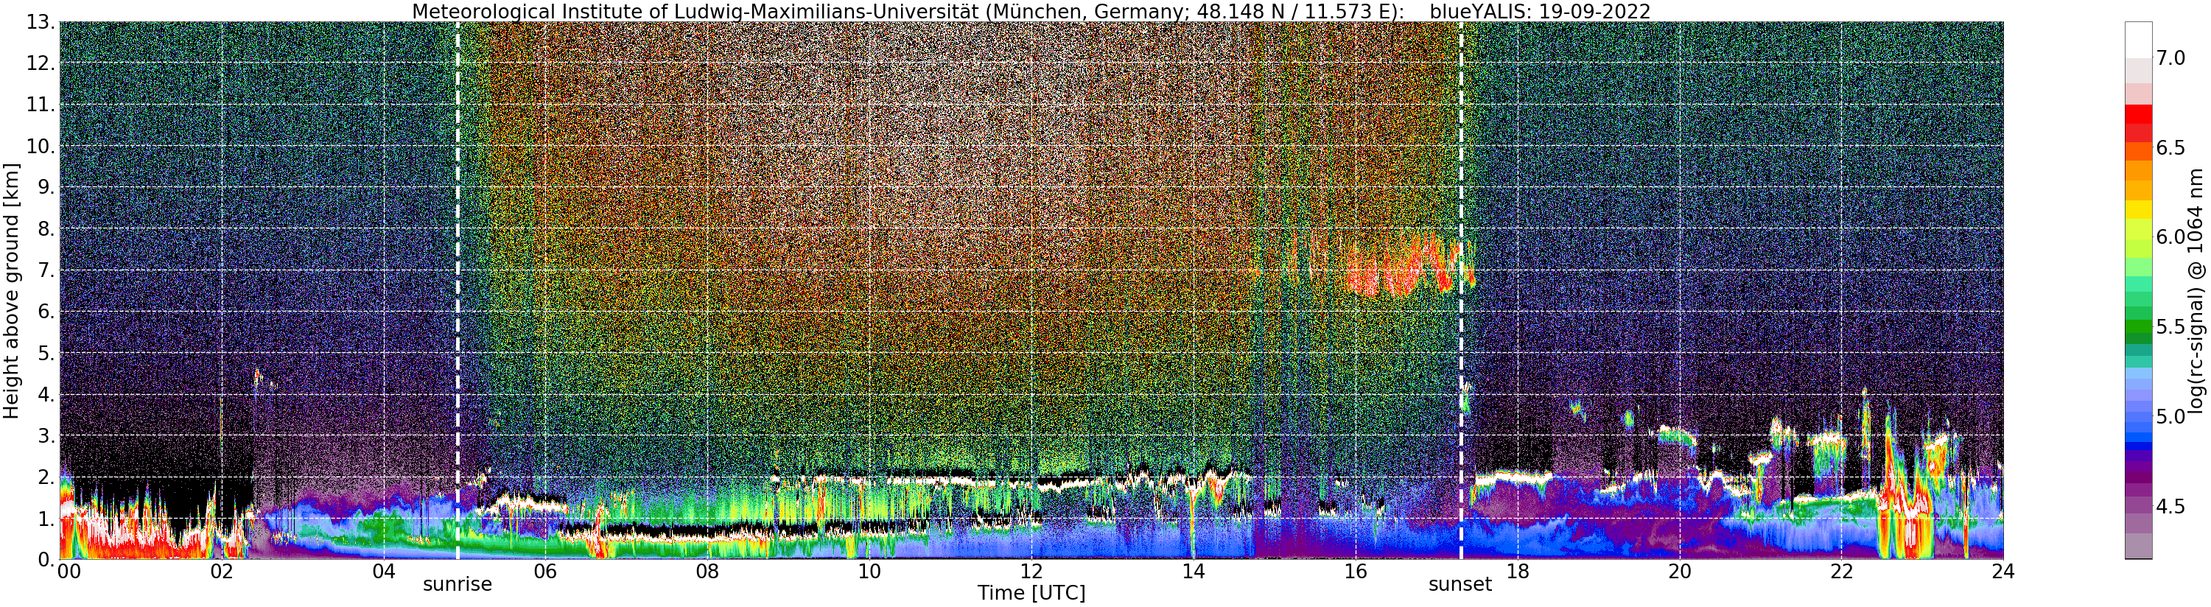Click the '16' tick on the time axis
This screenshot has width=2211, height=607.
click(1356, 572)
